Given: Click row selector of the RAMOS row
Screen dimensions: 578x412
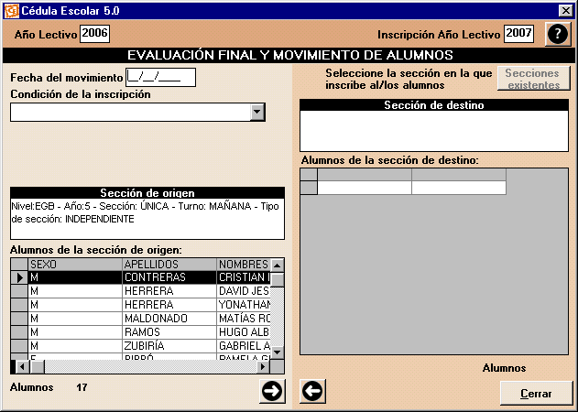Looking at the screenshot, I should [x=19, y=332].
